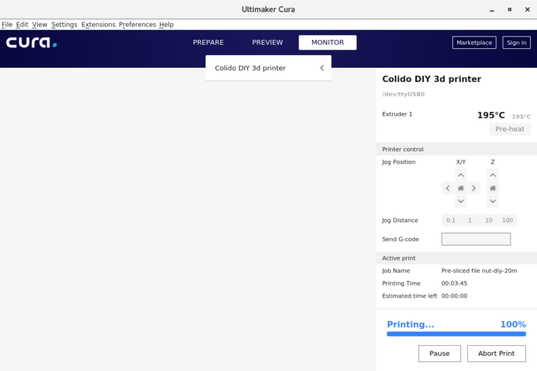Screen dimensions: 537x371
Task: Switch to the Preview stage tab
Action: (268, 43)
